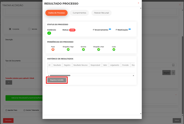Click the Obrigações a Pagar check icon

(x=68, y=49)
